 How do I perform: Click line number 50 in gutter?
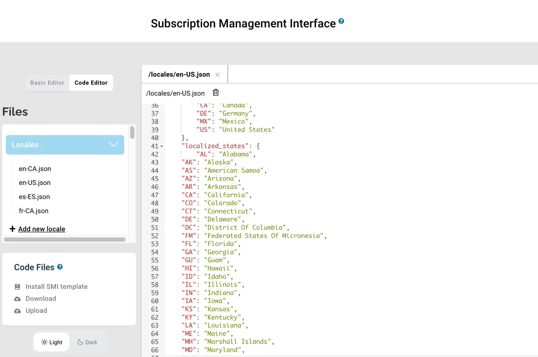click(x=155, y=220)
